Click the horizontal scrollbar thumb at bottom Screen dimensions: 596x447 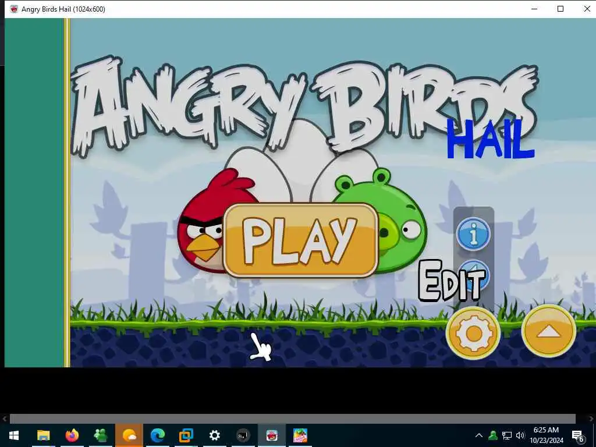pyautogui.click(x=292, y=418)
